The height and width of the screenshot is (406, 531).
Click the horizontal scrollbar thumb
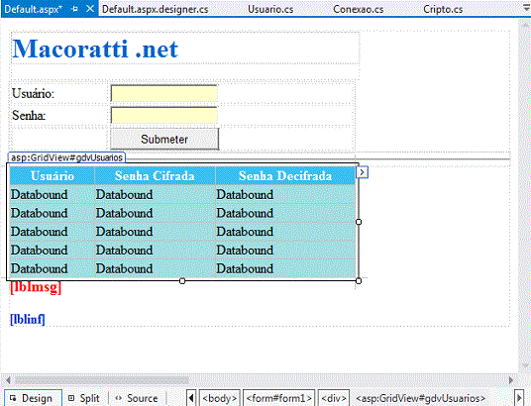[102, 380]
